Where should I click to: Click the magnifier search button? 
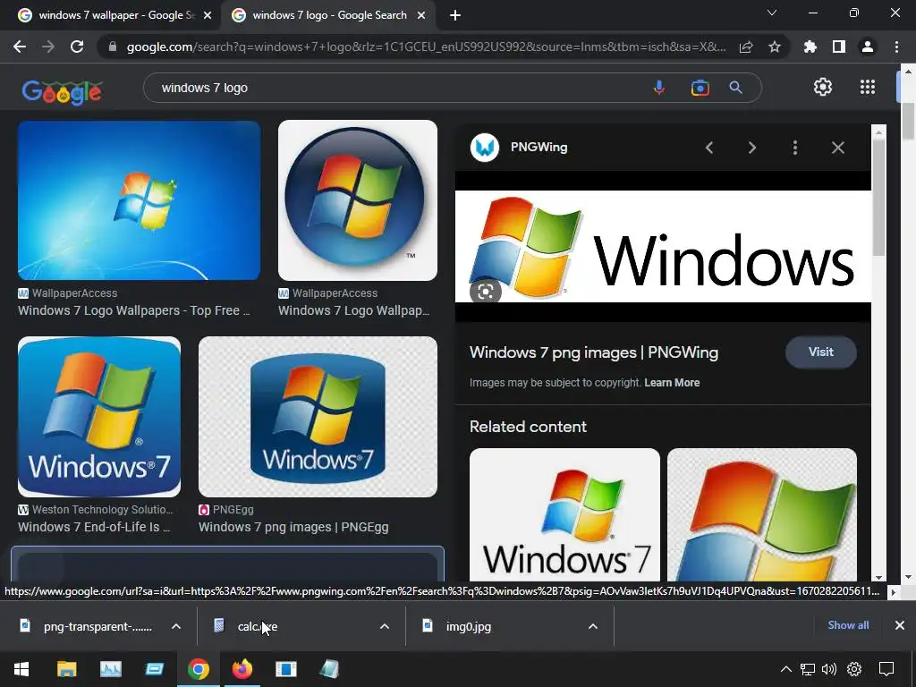click(736, 88)
